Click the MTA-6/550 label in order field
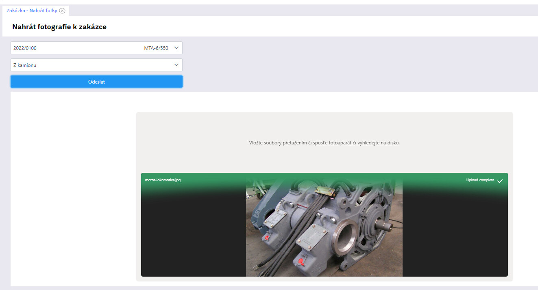538x290 pixels. tap(156, 48)
